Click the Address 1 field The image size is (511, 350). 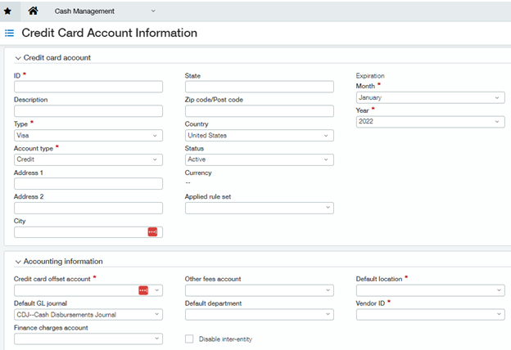click(88, 184)
